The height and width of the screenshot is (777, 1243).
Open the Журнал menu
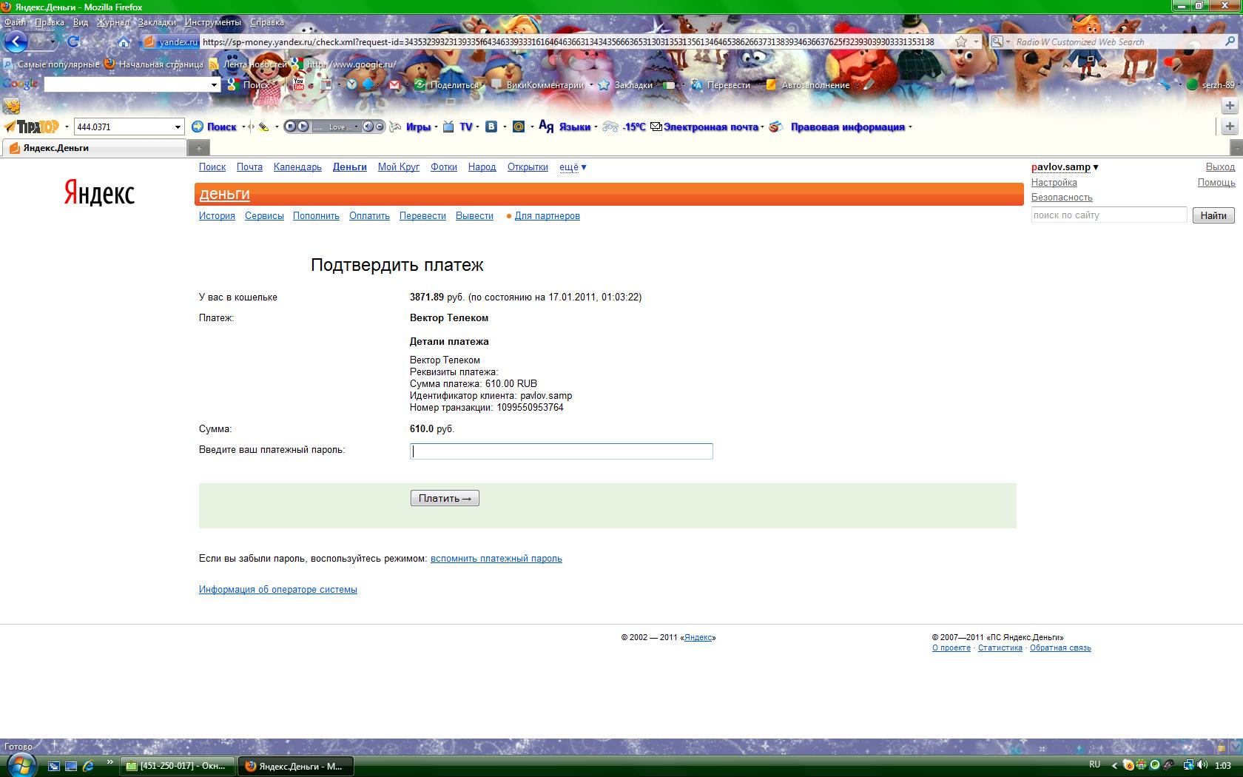(x=113, y=22)
